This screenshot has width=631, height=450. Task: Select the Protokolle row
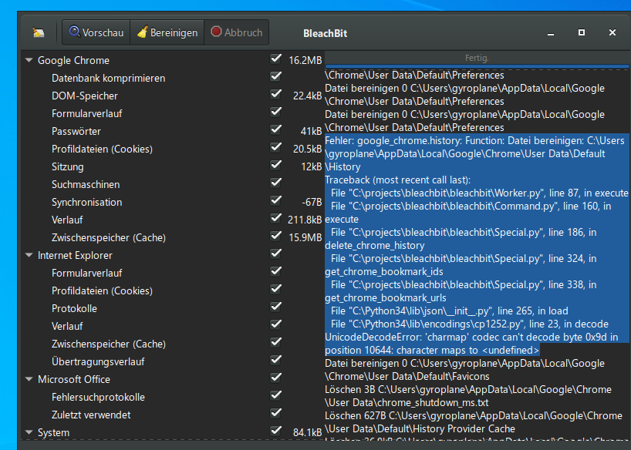click(173, 308)
